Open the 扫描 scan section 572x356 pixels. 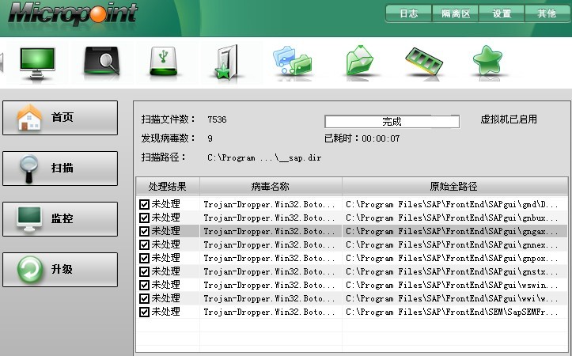(x=60, y=169)
